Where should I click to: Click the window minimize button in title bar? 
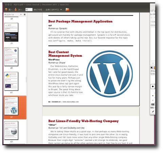point(8,4)
